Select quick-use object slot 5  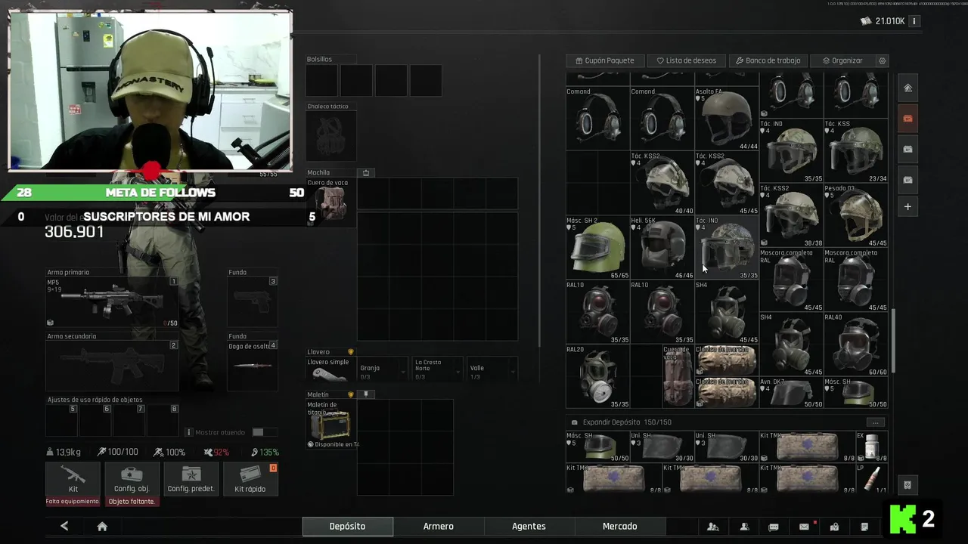62,420
